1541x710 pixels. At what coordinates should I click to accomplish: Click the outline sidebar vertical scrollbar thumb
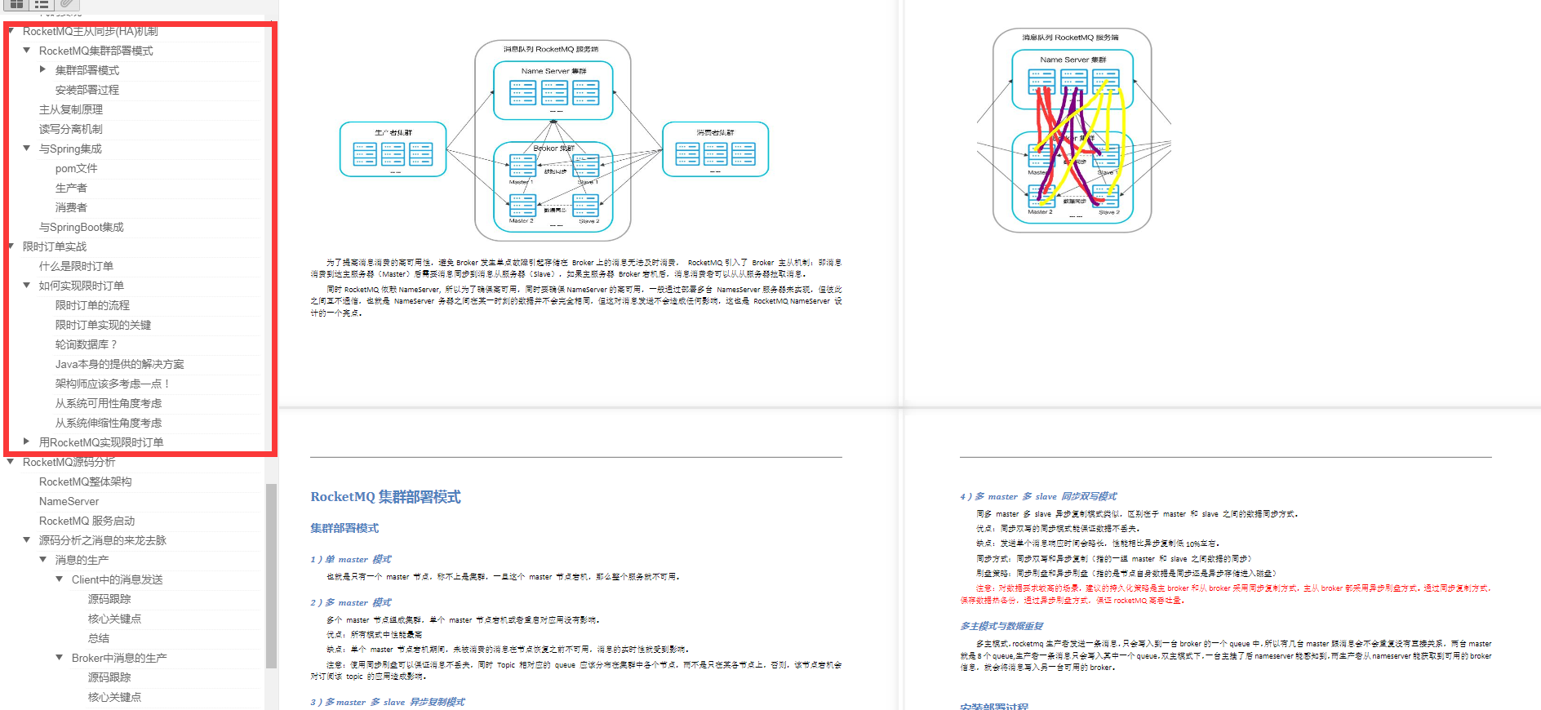[271, 575]
